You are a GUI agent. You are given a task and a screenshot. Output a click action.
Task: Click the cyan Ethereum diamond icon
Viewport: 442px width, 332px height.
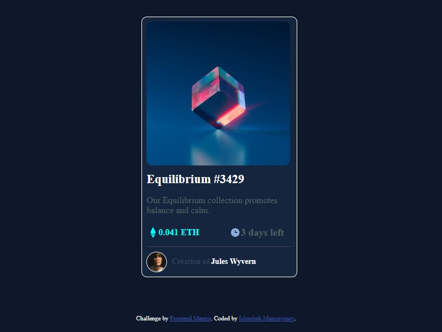tap(153, 232)
